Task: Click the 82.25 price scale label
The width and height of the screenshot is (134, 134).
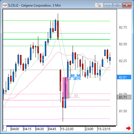Action: (x=123, y=61)
